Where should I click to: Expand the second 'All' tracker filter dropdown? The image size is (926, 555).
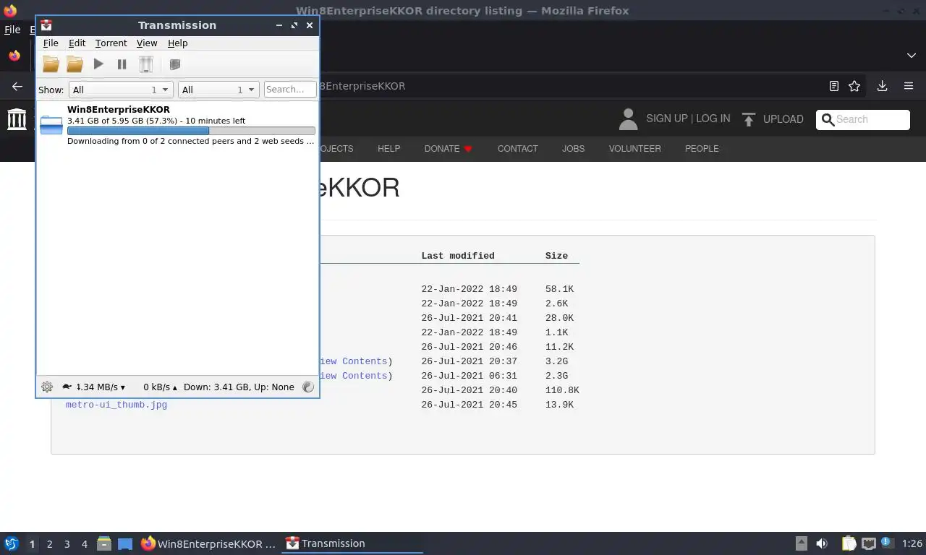point(218,90)
